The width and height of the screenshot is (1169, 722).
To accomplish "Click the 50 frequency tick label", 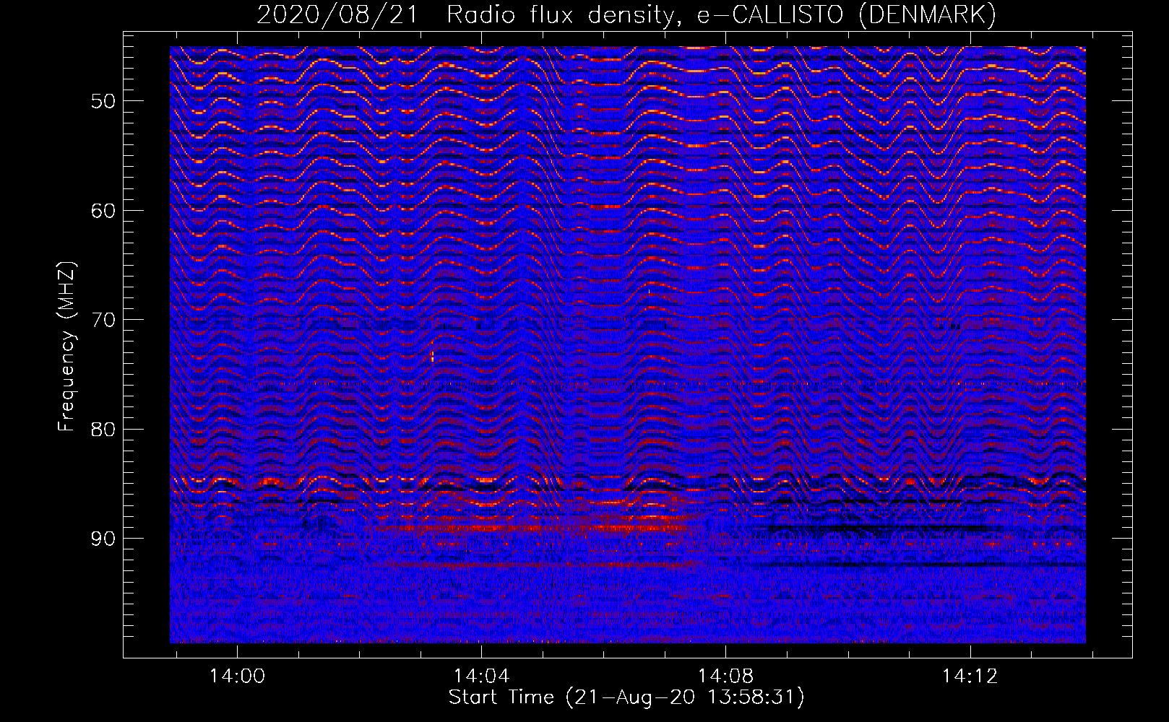I will (103, 101).
